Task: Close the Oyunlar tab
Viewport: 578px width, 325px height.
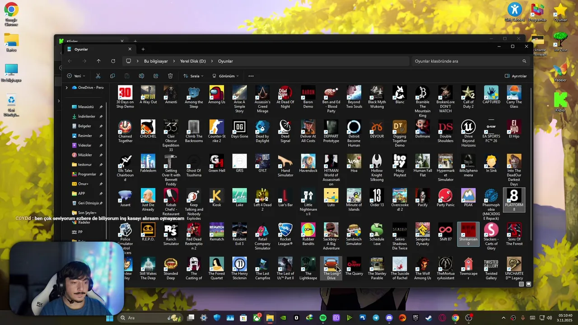Action: pyautogui.click(x=130, y=49)
